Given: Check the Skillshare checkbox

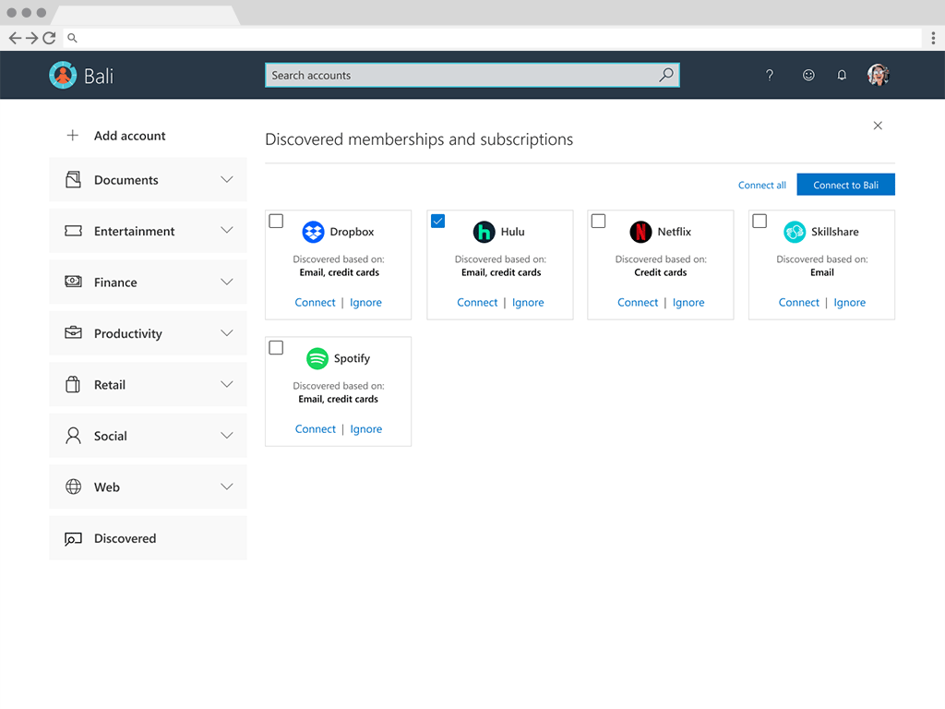Looking at the screenshot, I should coord(760,222).
